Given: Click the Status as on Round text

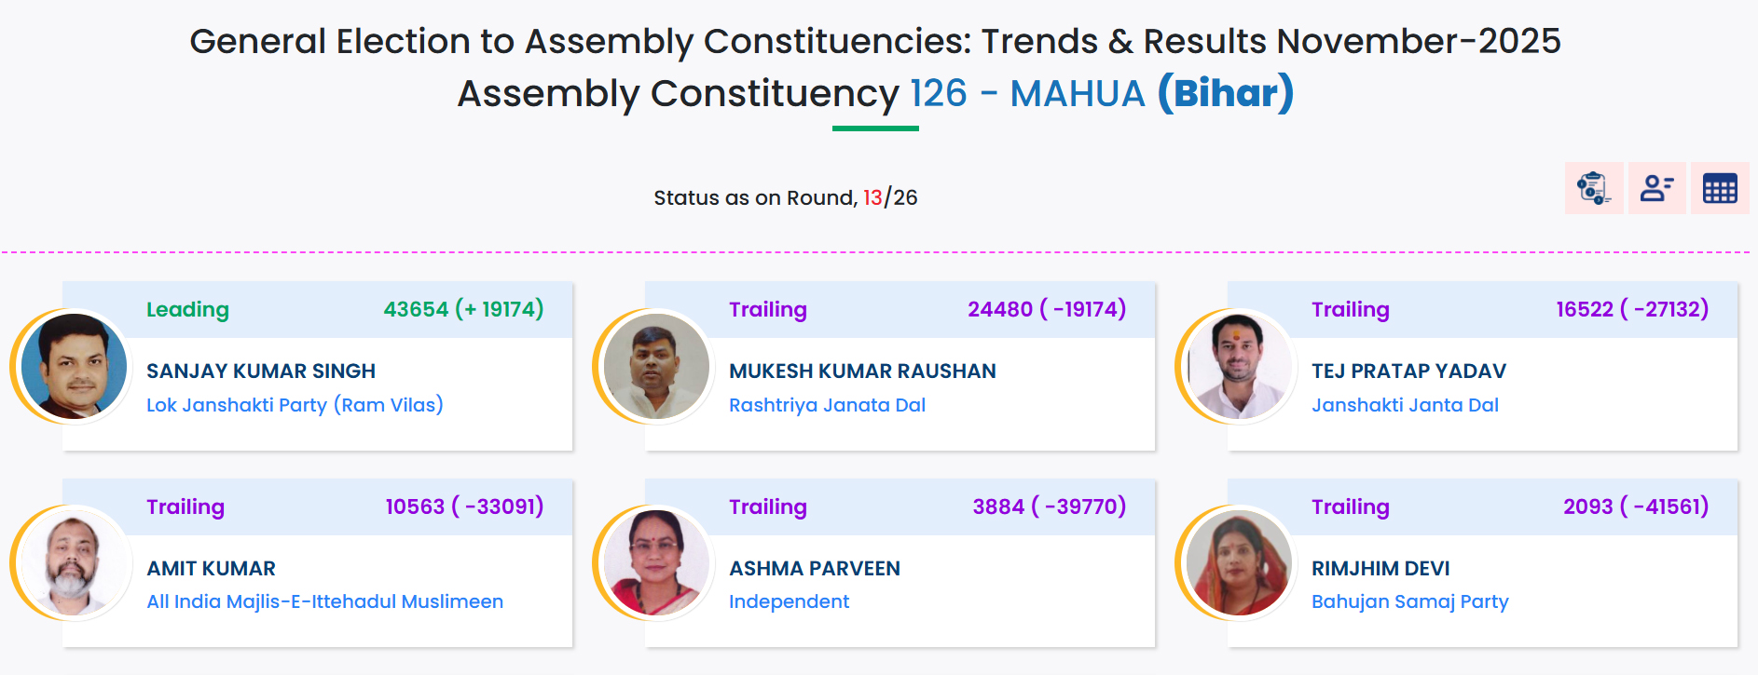Looking at the screenshot, I should [x=755, y=197].
